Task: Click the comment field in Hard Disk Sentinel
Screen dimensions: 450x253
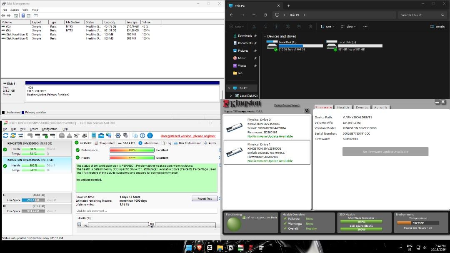Action: click(x=146, y=211)
